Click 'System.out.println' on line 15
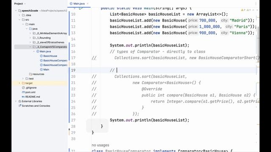271x152 pixels. pyautogui.click(x=130, y=45)
